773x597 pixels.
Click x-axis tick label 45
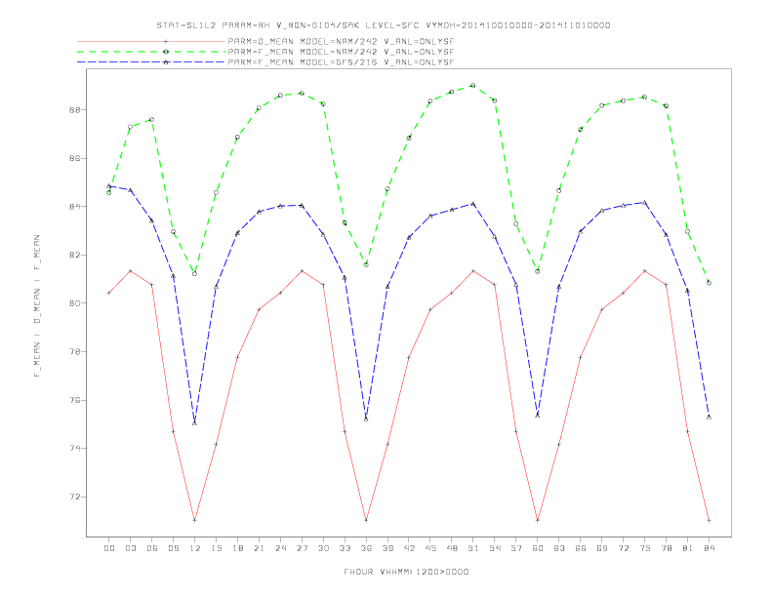pyautogui.click(x=430, y=548)
